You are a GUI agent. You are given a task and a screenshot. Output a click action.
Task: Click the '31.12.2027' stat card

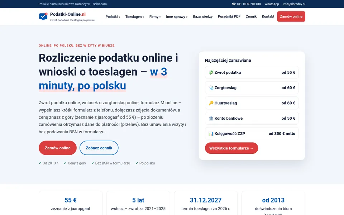pyautogui.click(x=206, y=203)
